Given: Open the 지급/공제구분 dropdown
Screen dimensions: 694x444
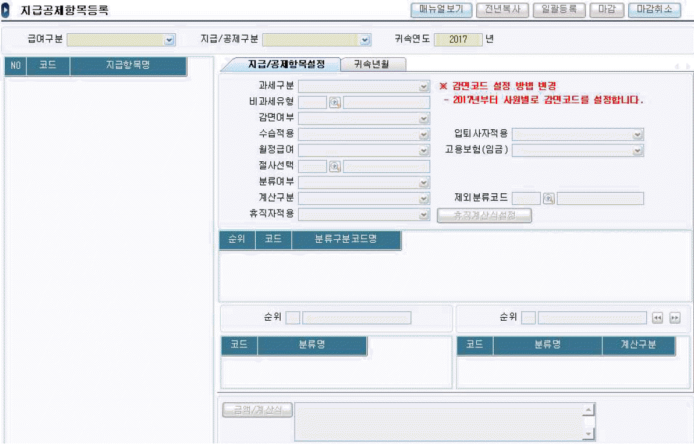Looking at the screenshot, I should [365, 40].
